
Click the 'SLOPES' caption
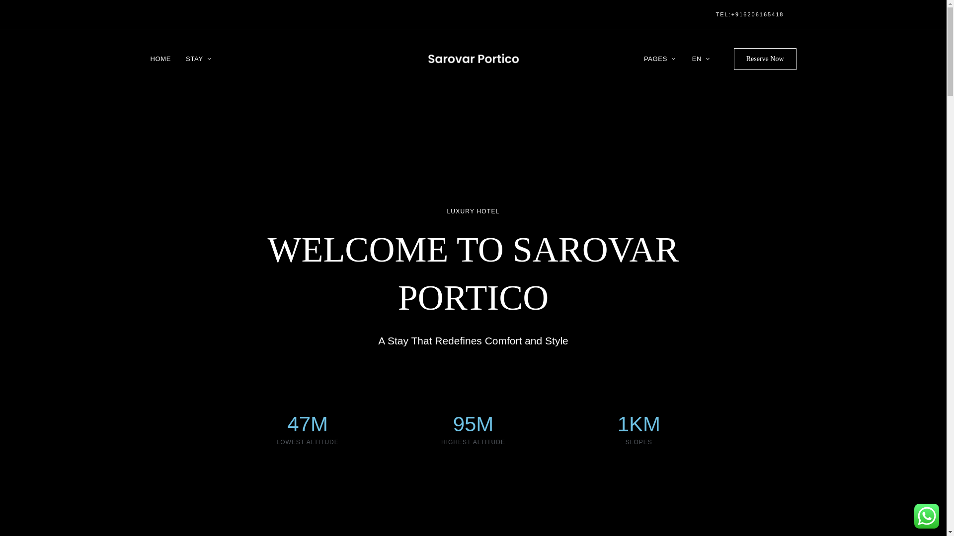pos(638,442)
